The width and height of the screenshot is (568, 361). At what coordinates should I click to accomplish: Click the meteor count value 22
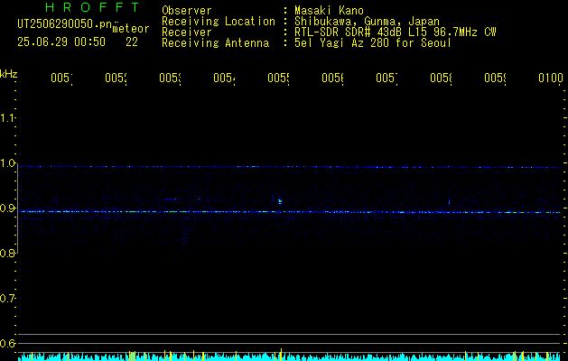(132, 42)
